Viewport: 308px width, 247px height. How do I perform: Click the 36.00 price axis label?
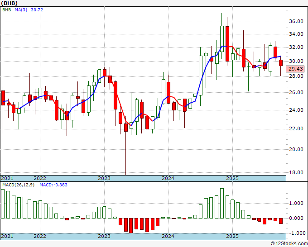tap(296, 21)
